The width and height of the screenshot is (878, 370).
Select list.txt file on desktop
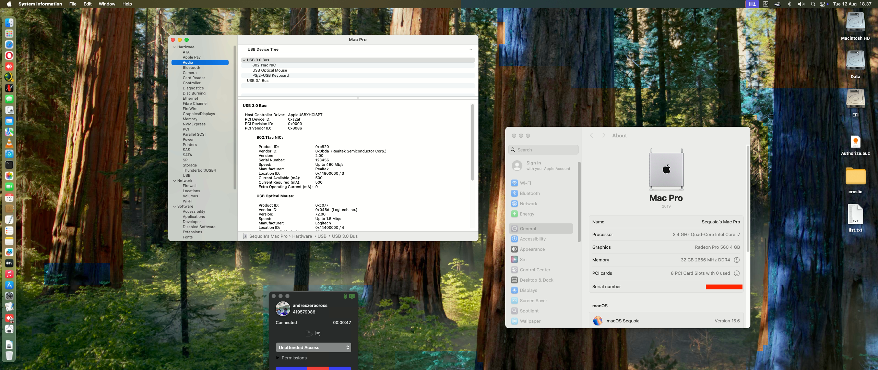pos(855,218)
